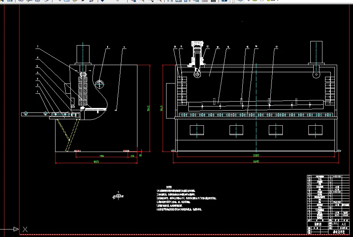The width and height of the screenshot is (353, 237).
Task: Select the vertical 1945 dimension beside the side view
Action: tap(148, 108)
